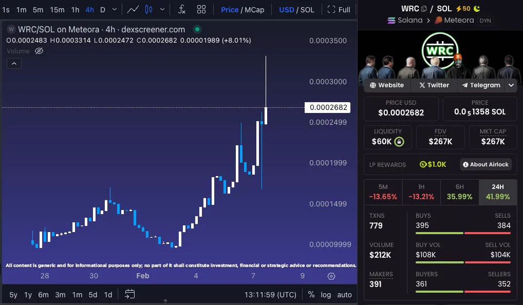Image resolution: width=523 pixels, height=305 pixels.
Task: Select the 24H stats tab
Action: pos(498,192)
